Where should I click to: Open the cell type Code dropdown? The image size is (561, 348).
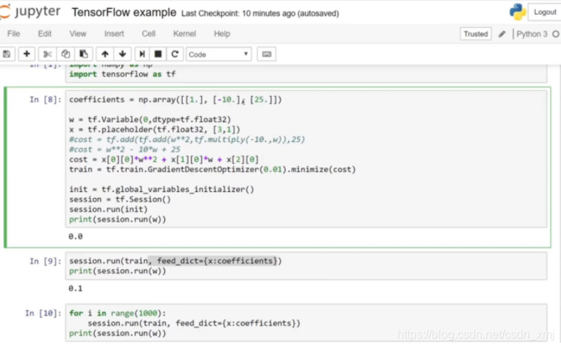[x=218, y=54]
